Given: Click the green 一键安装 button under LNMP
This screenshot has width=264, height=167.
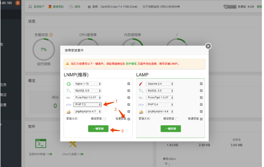Looking at the screenshot, I should (x=98, y=129).
